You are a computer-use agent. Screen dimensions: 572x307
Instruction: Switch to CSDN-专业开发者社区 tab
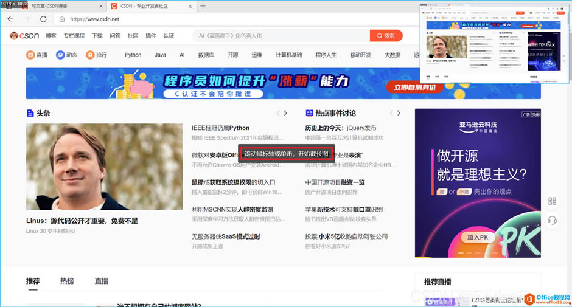click(x=144, y=6)
